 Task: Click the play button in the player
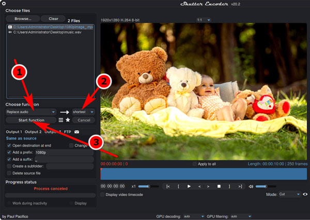click(189, 187)
